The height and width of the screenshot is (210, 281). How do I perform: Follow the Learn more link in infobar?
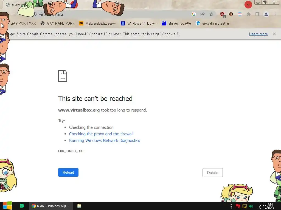[x=258, y=34]
